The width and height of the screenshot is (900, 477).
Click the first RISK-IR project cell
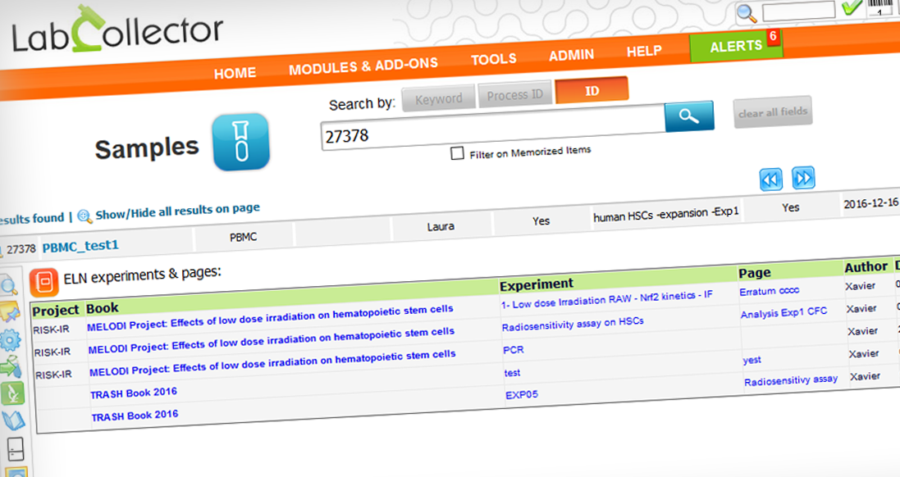tap(51, 329)
